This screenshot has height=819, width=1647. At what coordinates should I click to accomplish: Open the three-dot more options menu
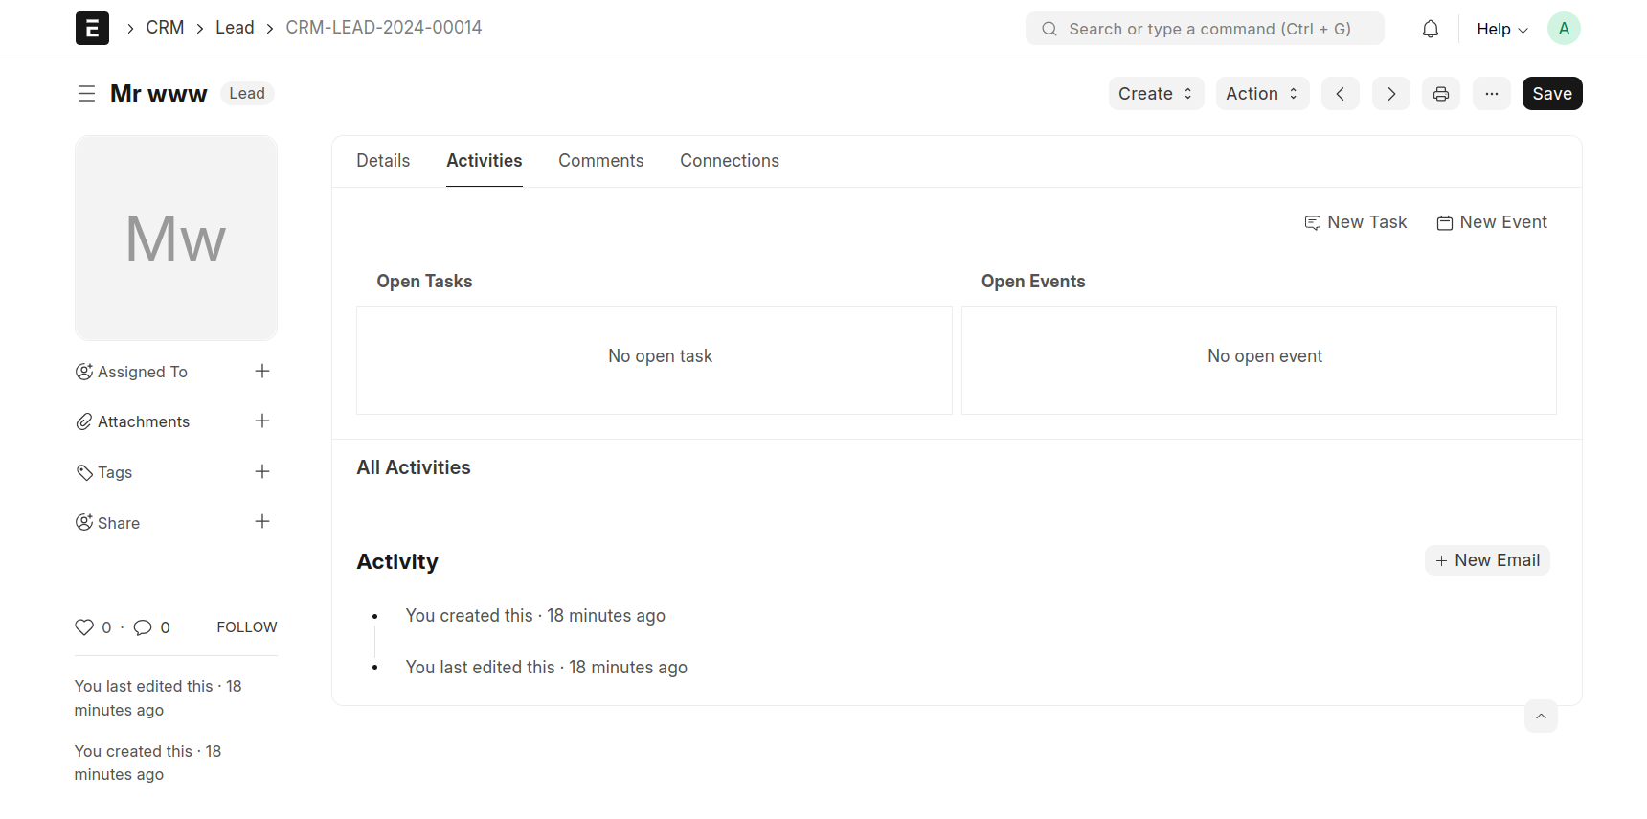(1491, 94)
